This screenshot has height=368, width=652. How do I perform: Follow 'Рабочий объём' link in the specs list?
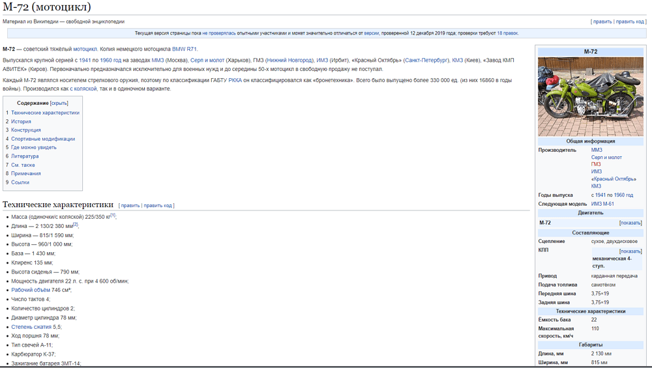pos(31,290)
